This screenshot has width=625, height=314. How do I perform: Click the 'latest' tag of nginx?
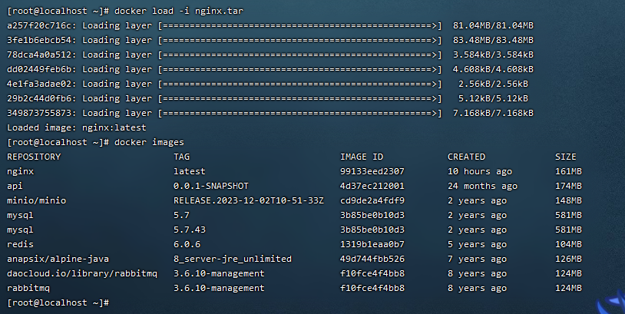(x=190, y=172)
